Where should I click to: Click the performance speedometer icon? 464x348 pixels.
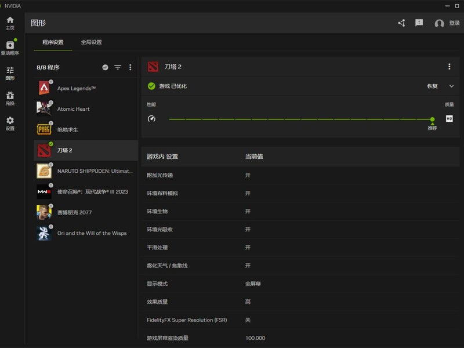tap(151, 119)
